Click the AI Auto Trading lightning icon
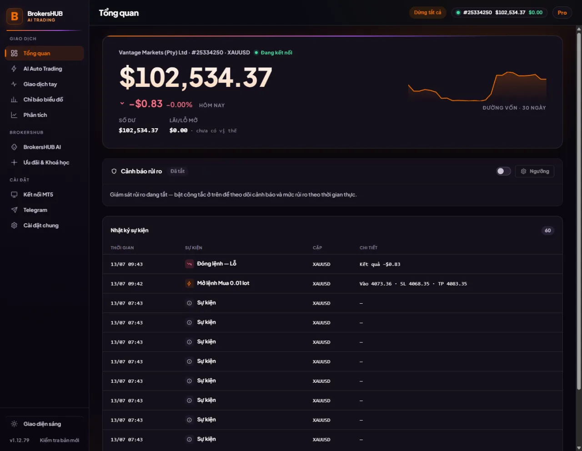The width and height of the screenshot is (582, 451). [x=14, y=69]
